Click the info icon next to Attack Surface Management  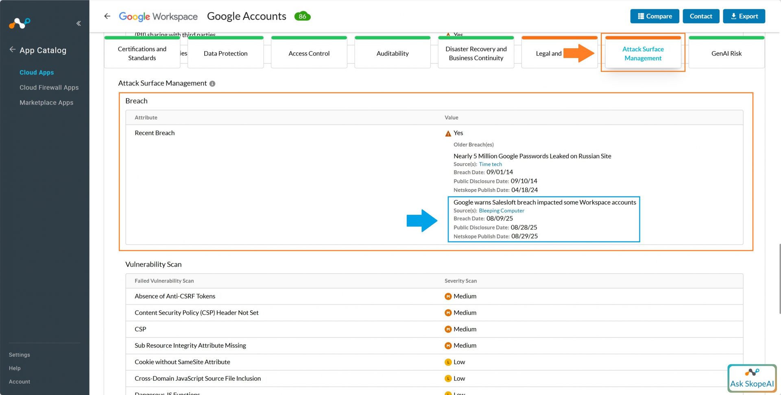tap(212, 84)
